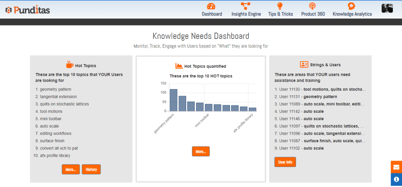402x187 pixels.
Task: Click the Dashboard gauge icon
Action: coord(212,6)
